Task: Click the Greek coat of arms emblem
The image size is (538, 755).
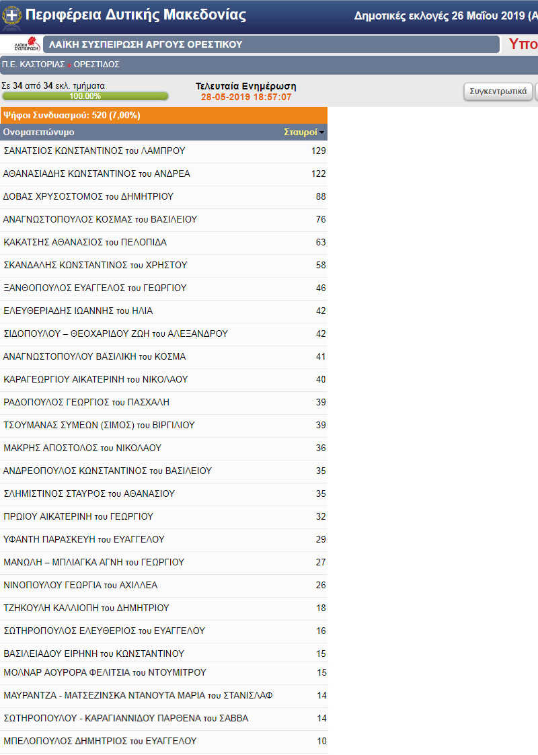Action: coord(12,15)
